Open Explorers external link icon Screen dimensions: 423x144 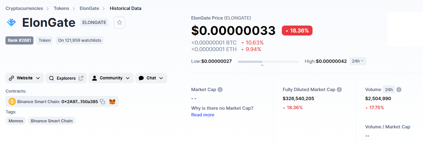(81, 78)
